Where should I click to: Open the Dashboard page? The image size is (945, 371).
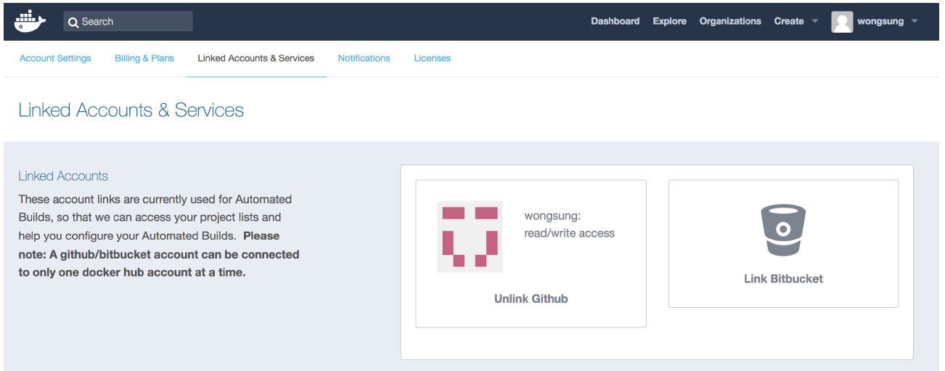(x=615, y=21)
